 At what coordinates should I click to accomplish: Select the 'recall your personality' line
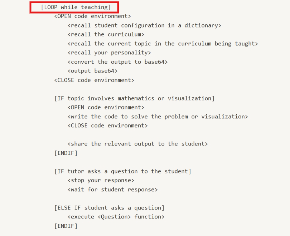tap(109, 53)
